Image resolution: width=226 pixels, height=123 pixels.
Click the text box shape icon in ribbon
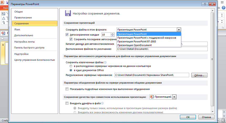coord(3,14)
